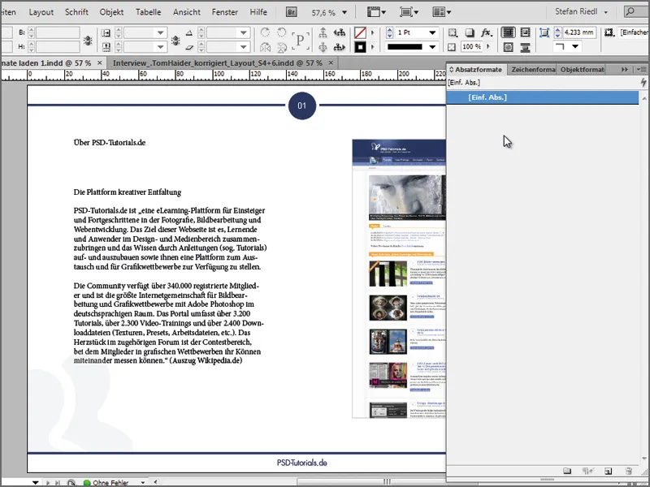Open stroke weight dropdown 1 Pt

coord(432,32)
